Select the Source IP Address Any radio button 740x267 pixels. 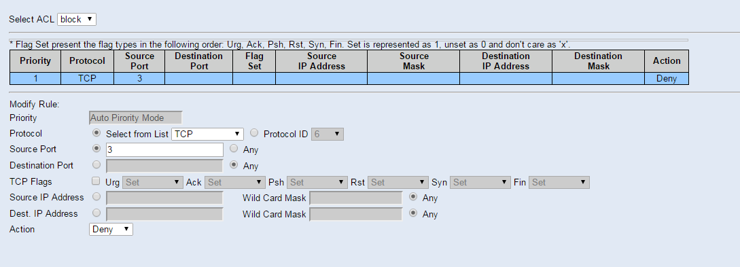click(x=413, y=197)
